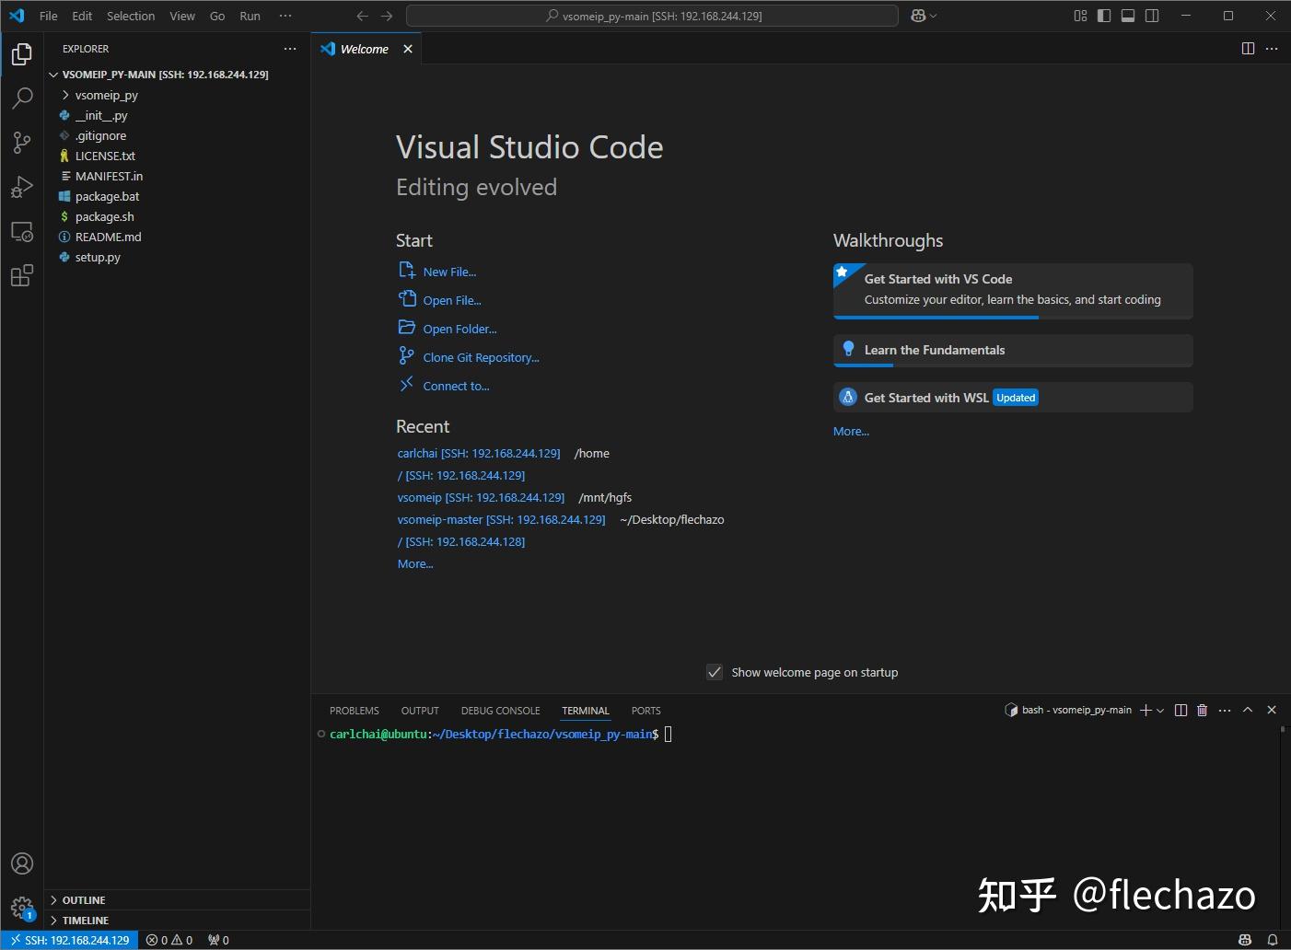Click Get Started with VS Code progress card
Image resolution: width=1291 pixels, height=950 pixels.
pos(1013,289)
